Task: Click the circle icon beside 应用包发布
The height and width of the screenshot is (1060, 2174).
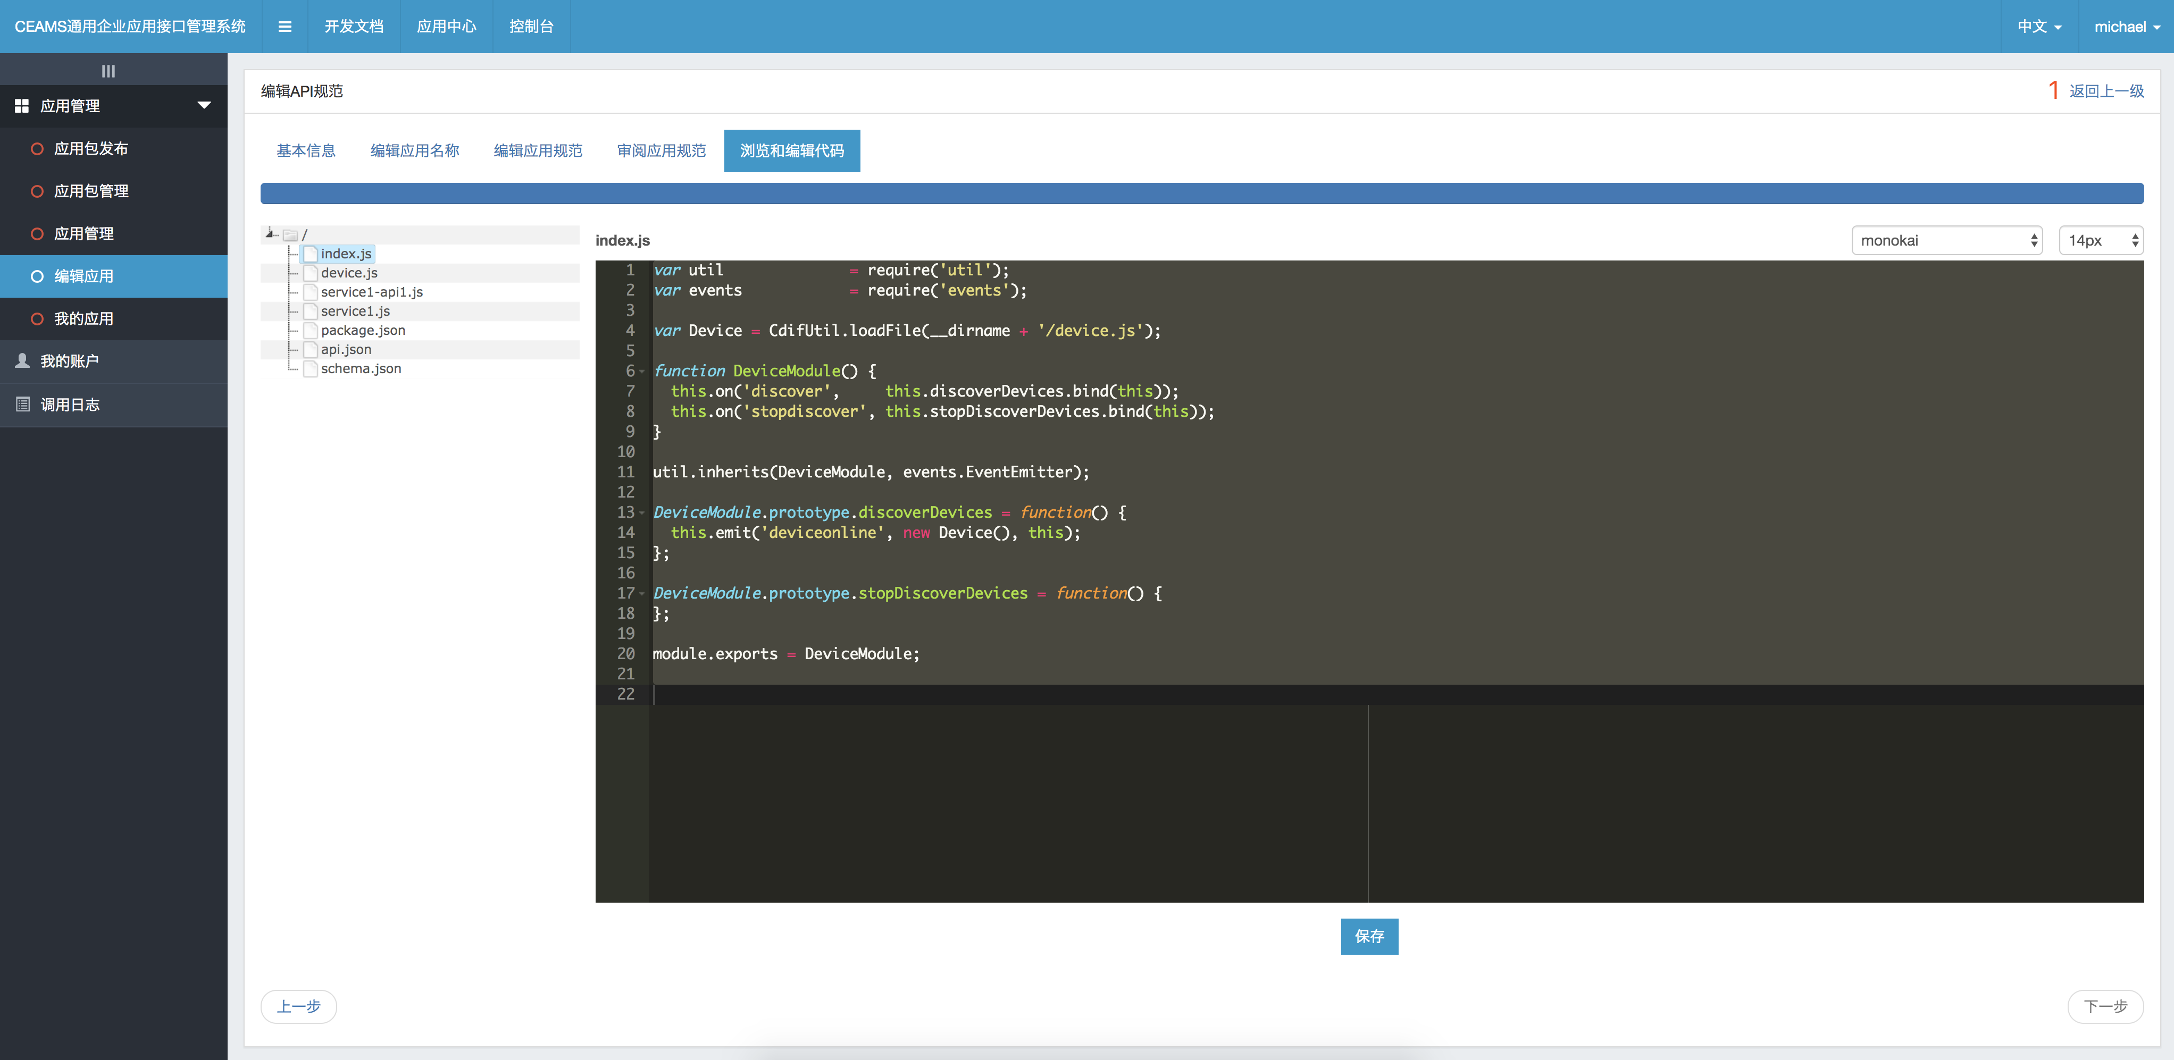Action: point(37,148)
